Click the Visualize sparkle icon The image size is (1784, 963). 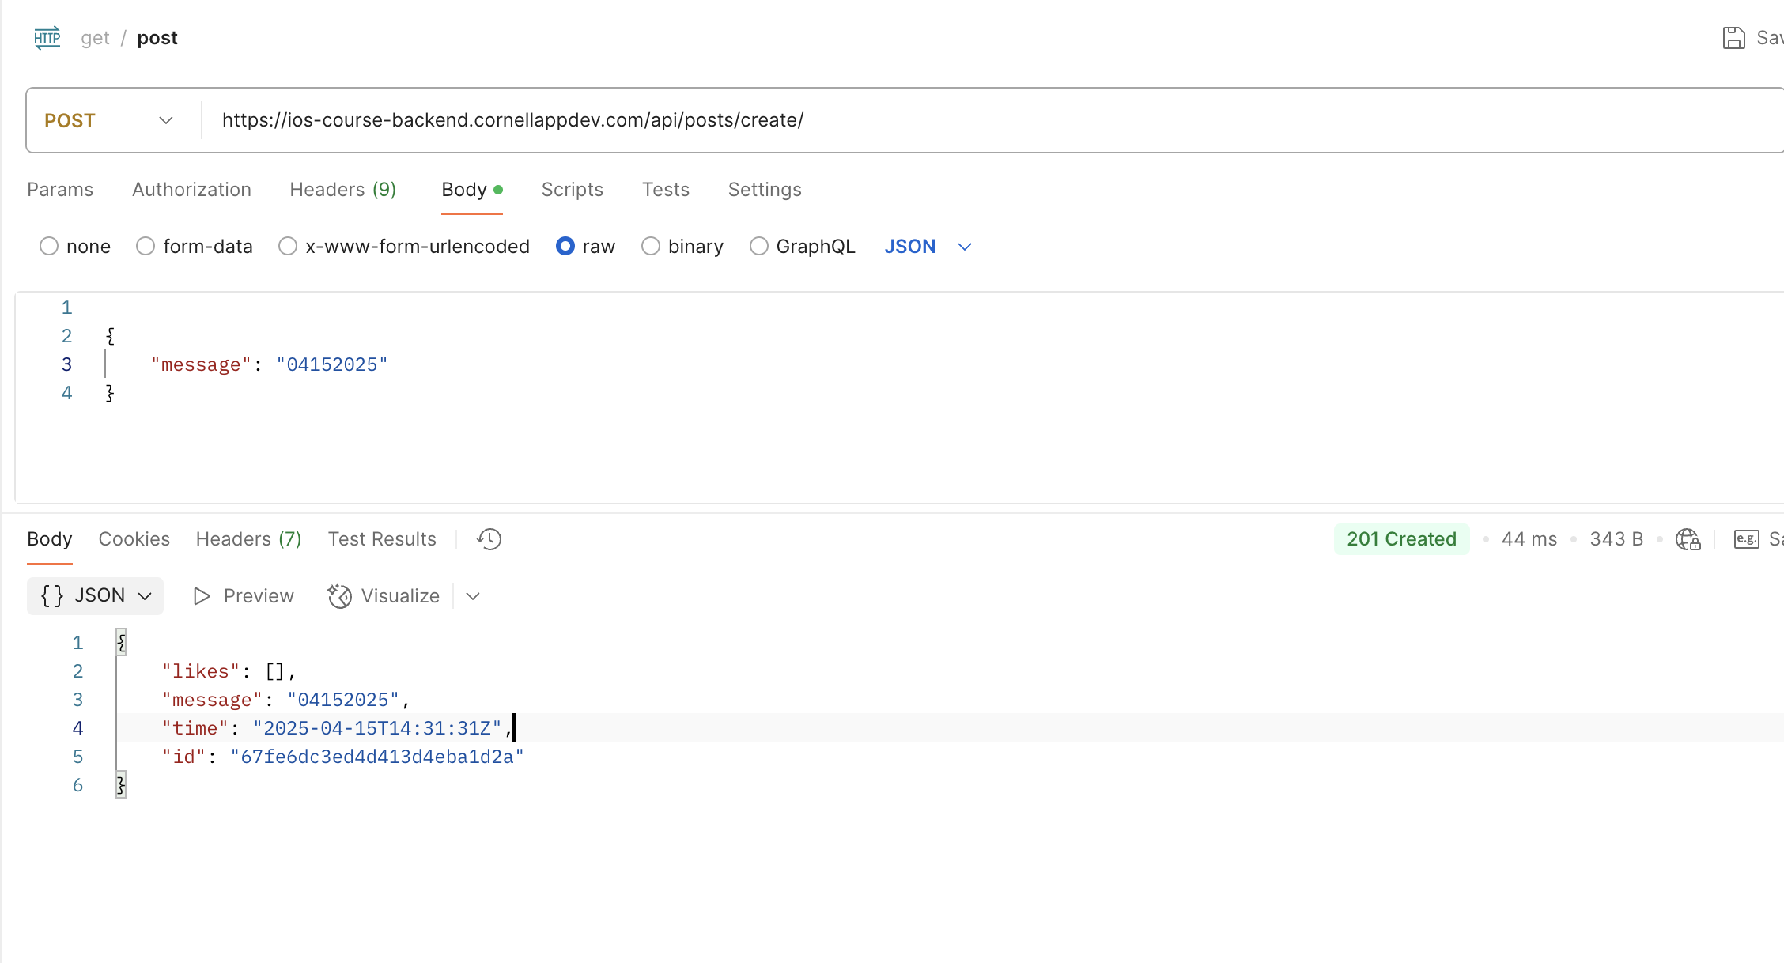point(340,596)
